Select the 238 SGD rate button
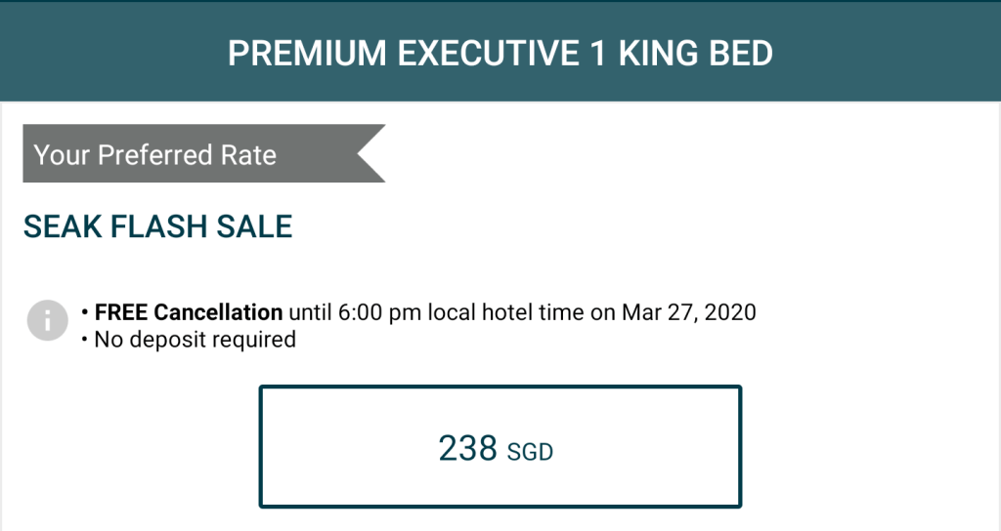The image size is (1001, 531). coord(500,447)
